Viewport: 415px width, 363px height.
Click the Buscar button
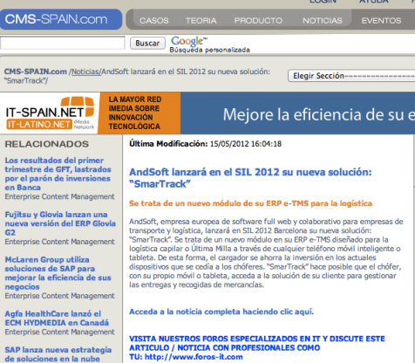147,44
